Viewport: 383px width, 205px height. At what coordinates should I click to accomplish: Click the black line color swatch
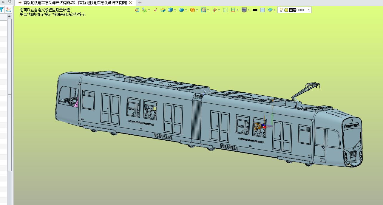click(255, 10)
